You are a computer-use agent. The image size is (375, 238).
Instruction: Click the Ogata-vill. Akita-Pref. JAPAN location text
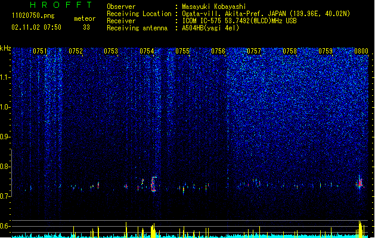(266, 14)
